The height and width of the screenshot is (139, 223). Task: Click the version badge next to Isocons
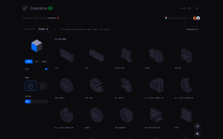pos(50,8)
